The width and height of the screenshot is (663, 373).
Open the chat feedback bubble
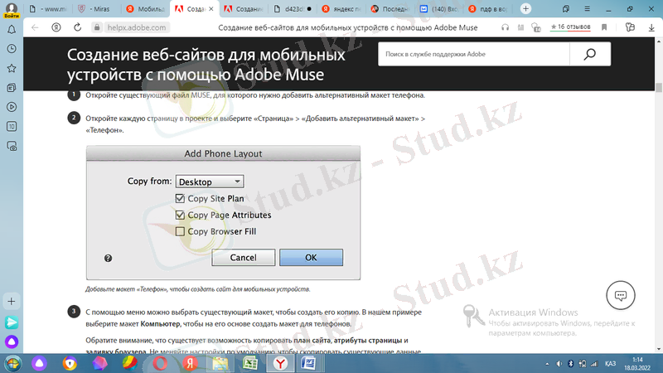point(620,295)
